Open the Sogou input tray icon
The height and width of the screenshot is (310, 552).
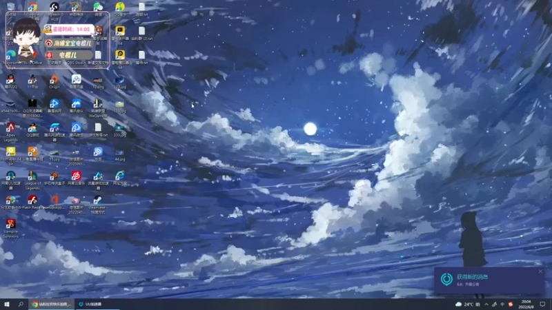[x=511, y=304]
